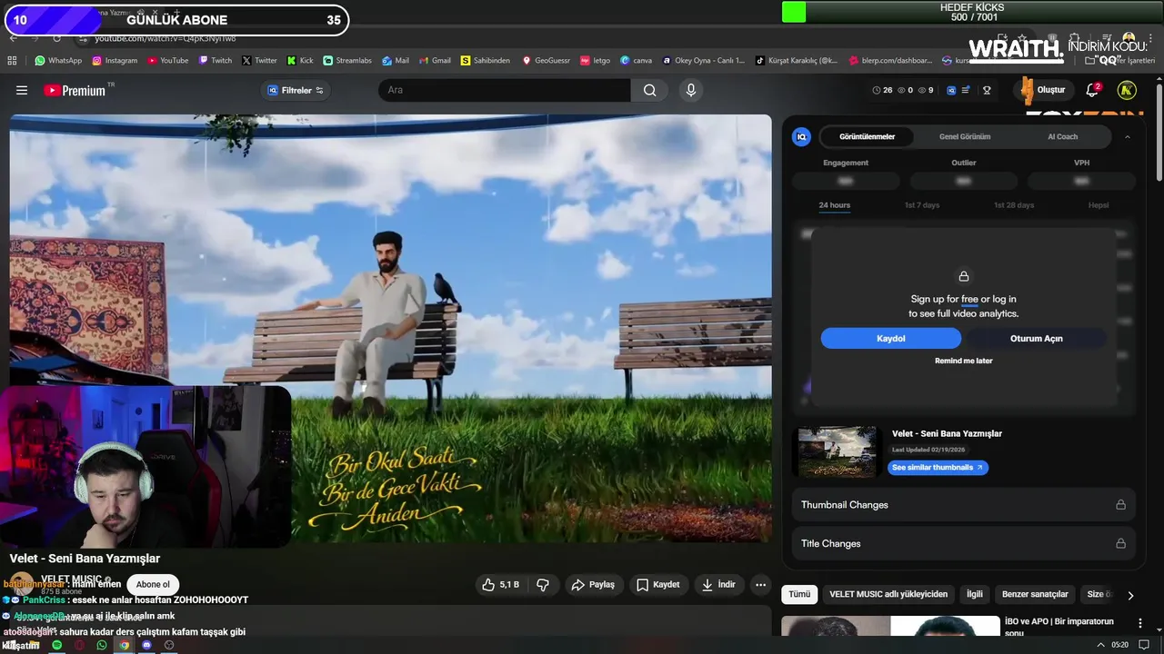
Task: Switch to AI Coach tab
Action: [x=1062, y=136]
